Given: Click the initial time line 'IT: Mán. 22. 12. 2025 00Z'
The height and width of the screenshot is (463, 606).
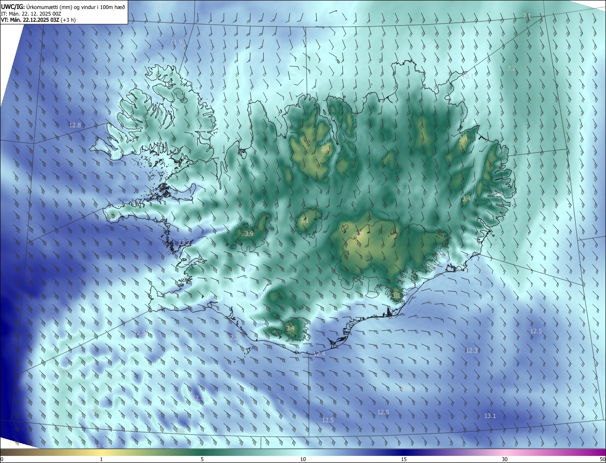Looking at the screenshot, I should (x=31, y=13).
